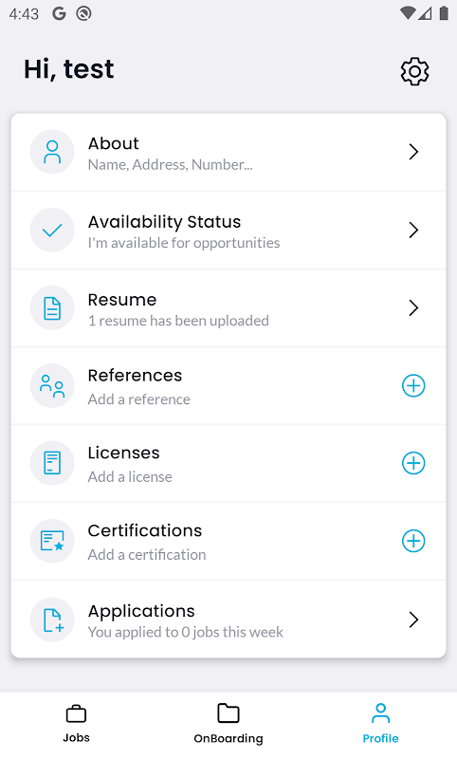
Task: Tap the References people icon
Action: pyautogui.click(x=52, y=386)
